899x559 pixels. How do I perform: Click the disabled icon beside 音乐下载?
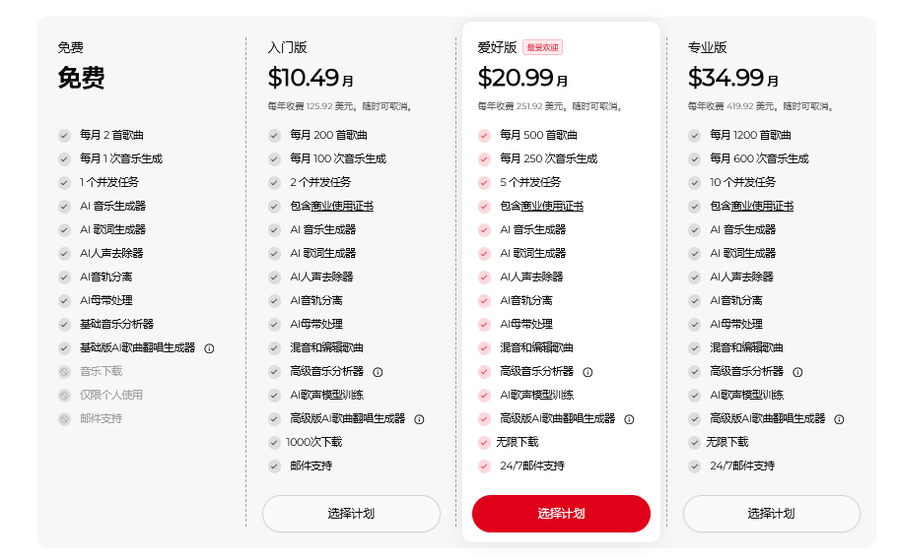click(64, 372)
